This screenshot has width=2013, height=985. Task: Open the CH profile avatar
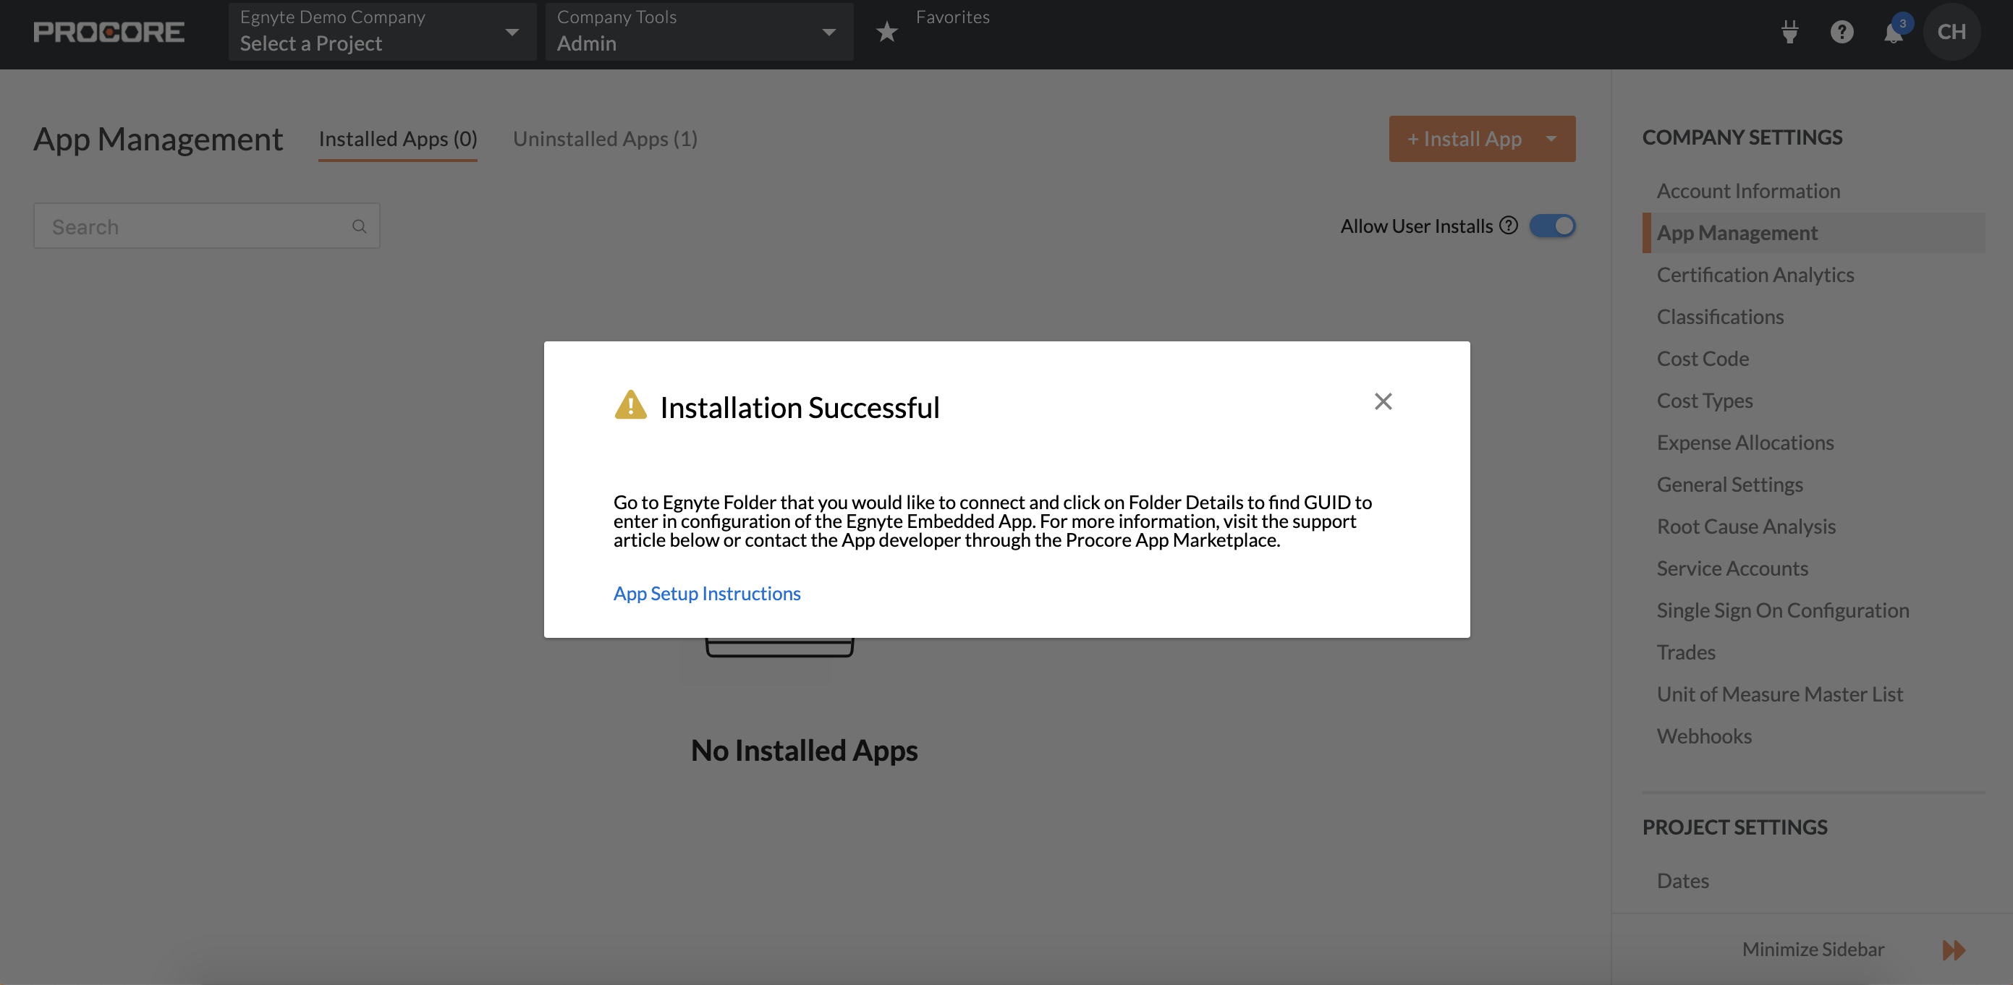[1951, 31]
